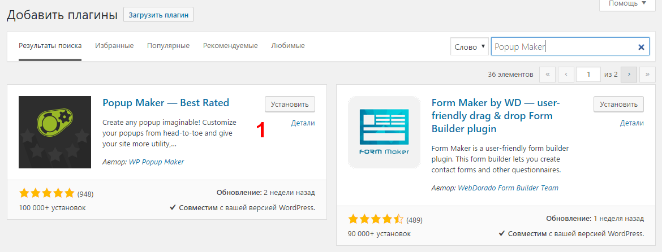Click the current page number field
The width and height of the screenshot is (662, 252).
pyautogui.click(x=588, y=75)
